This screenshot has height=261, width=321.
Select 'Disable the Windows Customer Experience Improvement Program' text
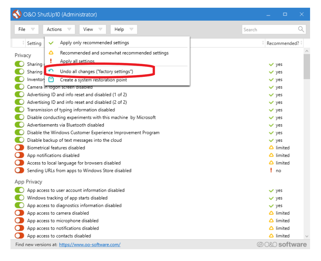[93, 132]
